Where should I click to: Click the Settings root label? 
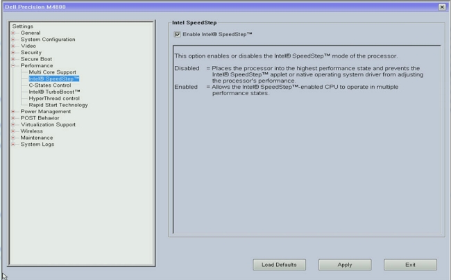point(23,26)
